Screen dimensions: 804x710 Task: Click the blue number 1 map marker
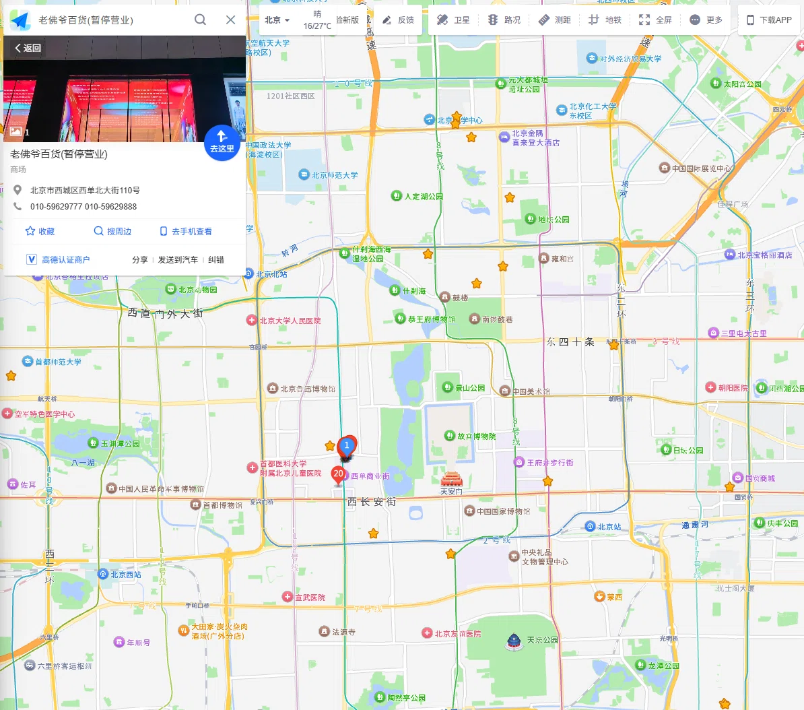pyautogui.click(x=347, y=448)
